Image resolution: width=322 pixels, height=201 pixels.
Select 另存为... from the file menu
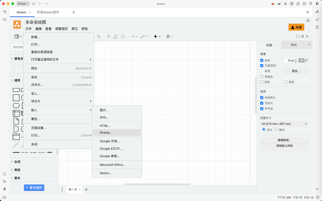tap(37, 85)
